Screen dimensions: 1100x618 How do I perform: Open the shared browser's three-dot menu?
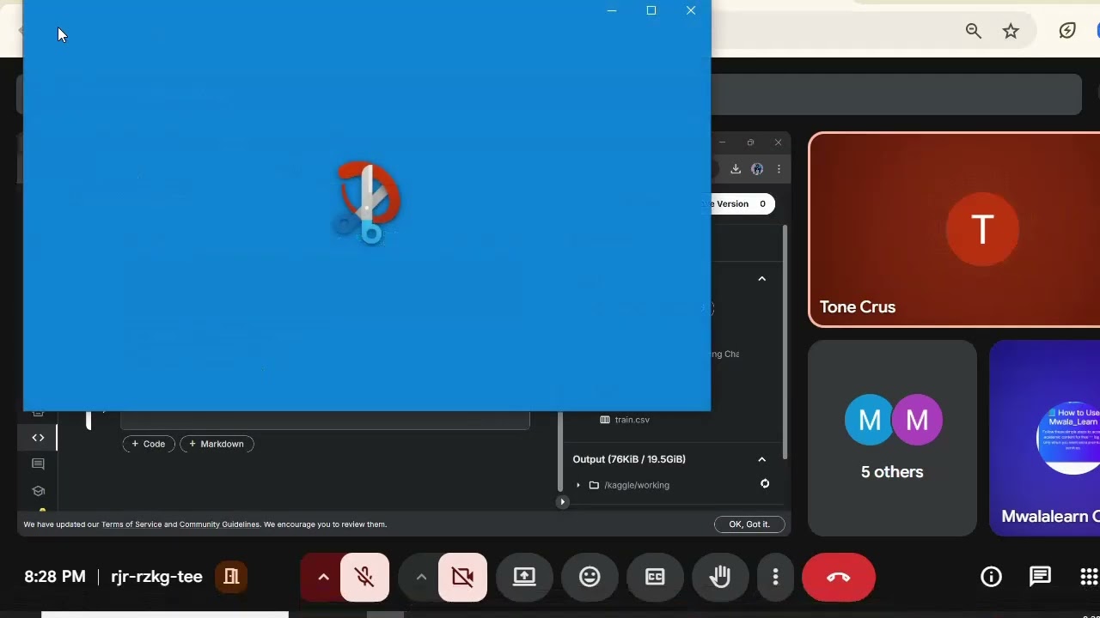pos(779,169)
